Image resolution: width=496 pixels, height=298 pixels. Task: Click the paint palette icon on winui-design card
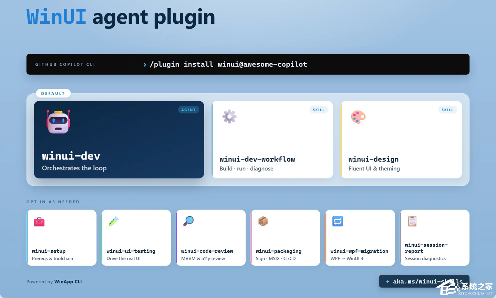coord(358,117)
